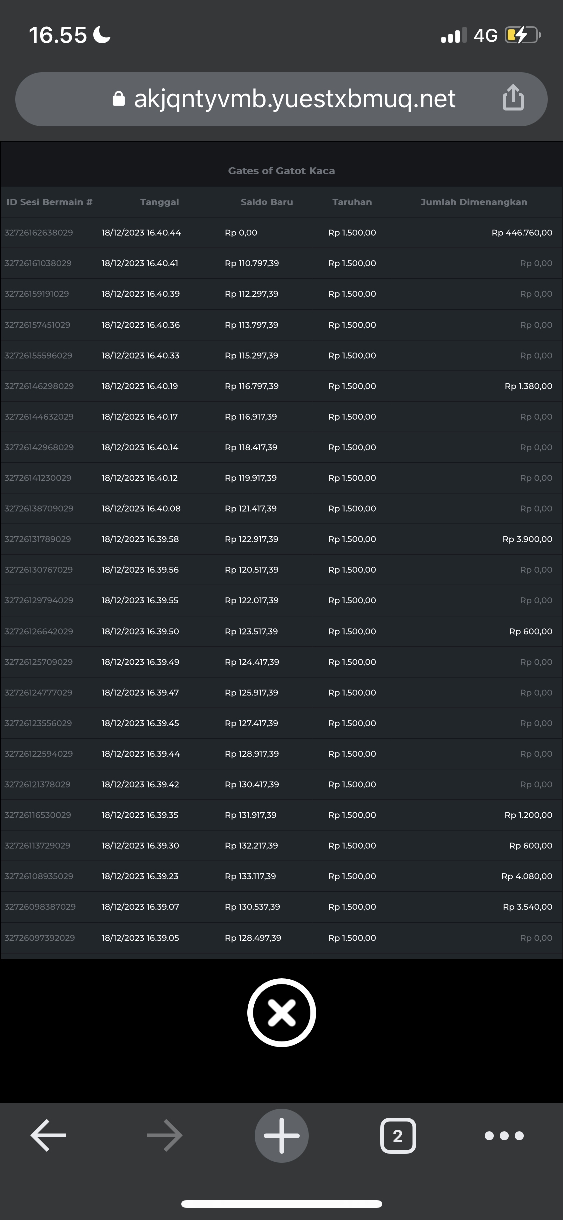Tap session ID 32726097392029 in last row
Viewport: 563px width, 1220px height.
(x=40, y=938)
